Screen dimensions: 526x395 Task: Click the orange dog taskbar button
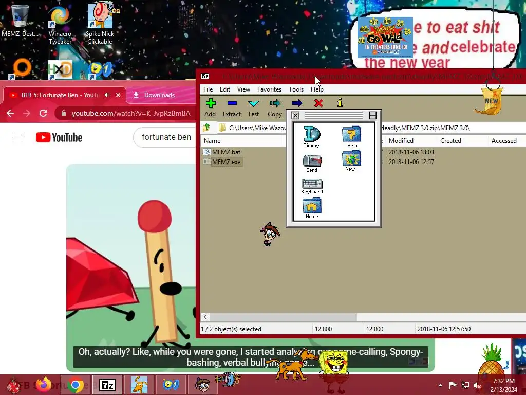click(x=139, y=385)
